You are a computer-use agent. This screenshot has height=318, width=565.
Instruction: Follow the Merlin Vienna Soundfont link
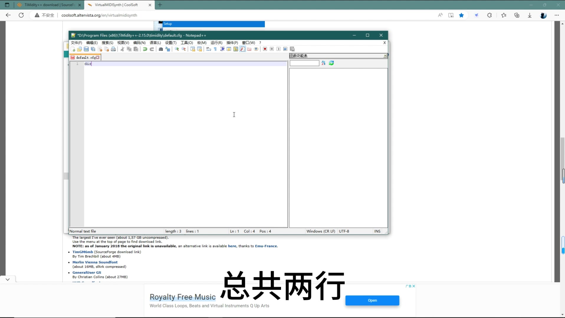[95, 262]
